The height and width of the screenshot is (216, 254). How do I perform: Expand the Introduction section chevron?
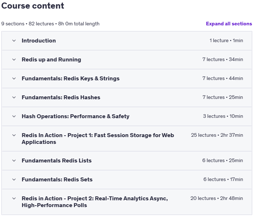point(14,41)
